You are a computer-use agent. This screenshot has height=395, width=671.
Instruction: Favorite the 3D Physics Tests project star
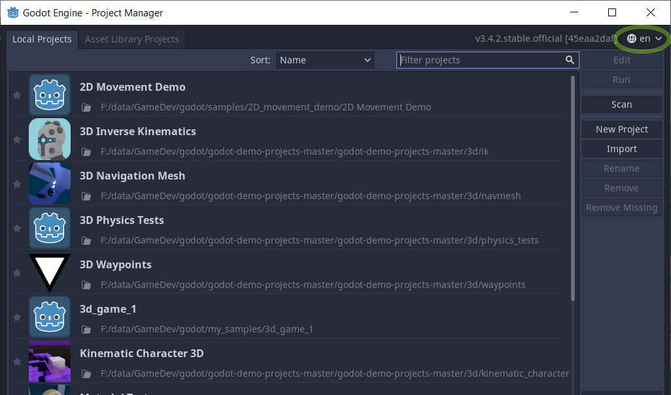tap(17, 229)
